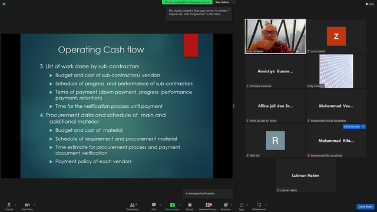Open Breakout Rooms
Screen dimensions: 377x212
click(208, 206)
